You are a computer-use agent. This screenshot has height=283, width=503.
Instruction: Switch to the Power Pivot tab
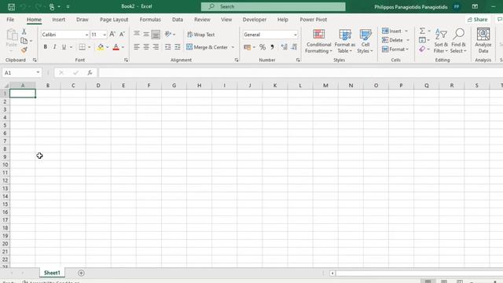tap(314, 20)
